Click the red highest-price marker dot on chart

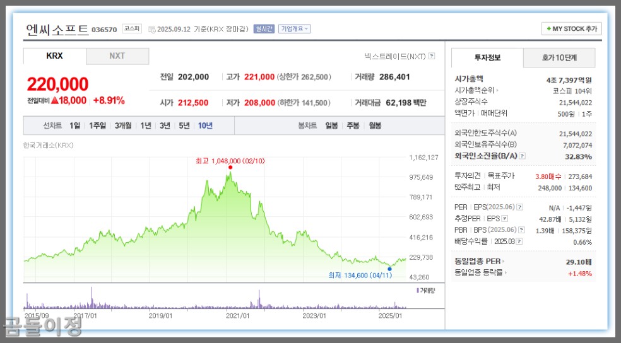230,167
